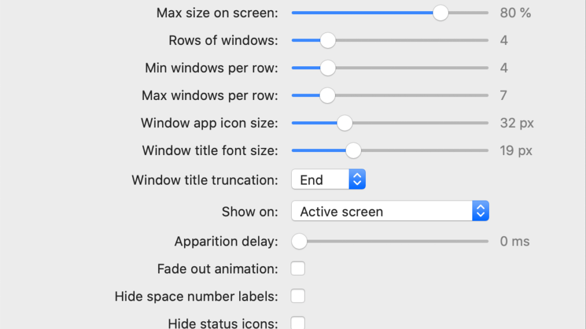The image size is (586, 329).
Task: Click the Rows of windows slider knob
Action: [x=327, y=40]
